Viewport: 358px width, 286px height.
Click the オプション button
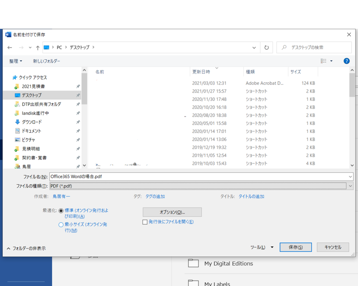click(x=172, y=212)
